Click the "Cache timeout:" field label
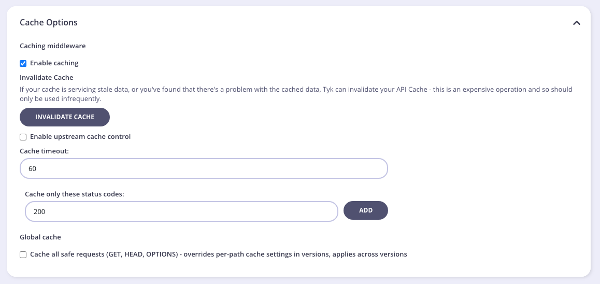Screen dimensions: 600x284 pos(44,151)
